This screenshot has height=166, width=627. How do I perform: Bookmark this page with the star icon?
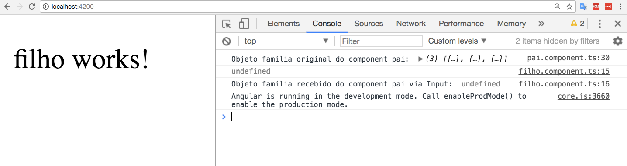(x=569, y=7)
